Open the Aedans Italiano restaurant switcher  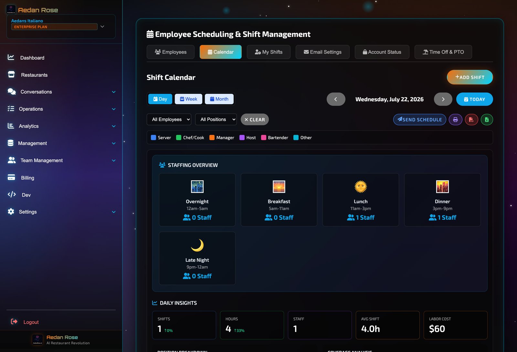[61, 26]
